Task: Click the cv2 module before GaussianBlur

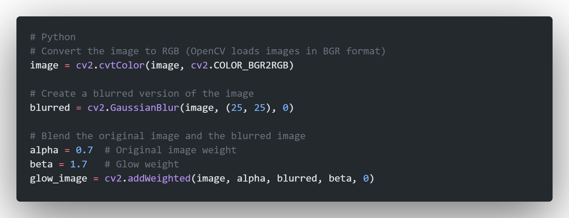Action: click(x=96, y=108)
